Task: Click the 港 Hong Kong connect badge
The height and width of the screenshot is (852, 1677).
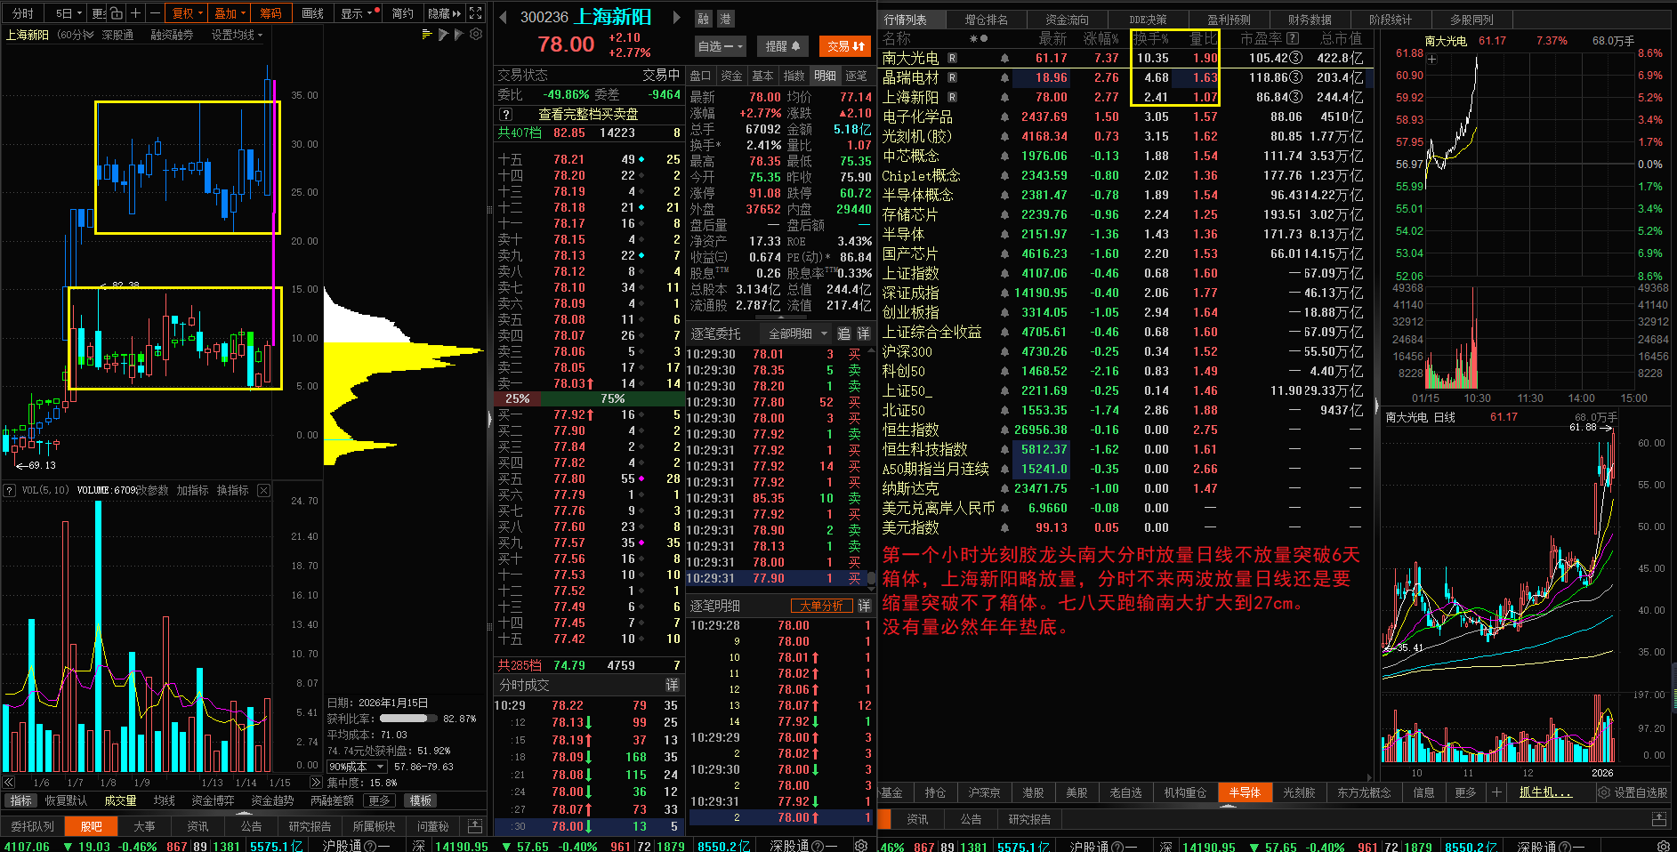Action: tap(725, 18)
